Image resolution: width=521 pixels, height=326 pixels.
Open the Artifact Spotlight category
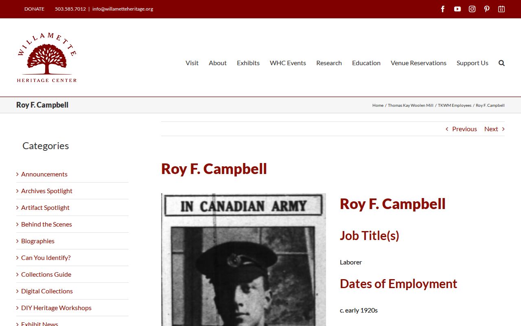(x=45, y=207)
